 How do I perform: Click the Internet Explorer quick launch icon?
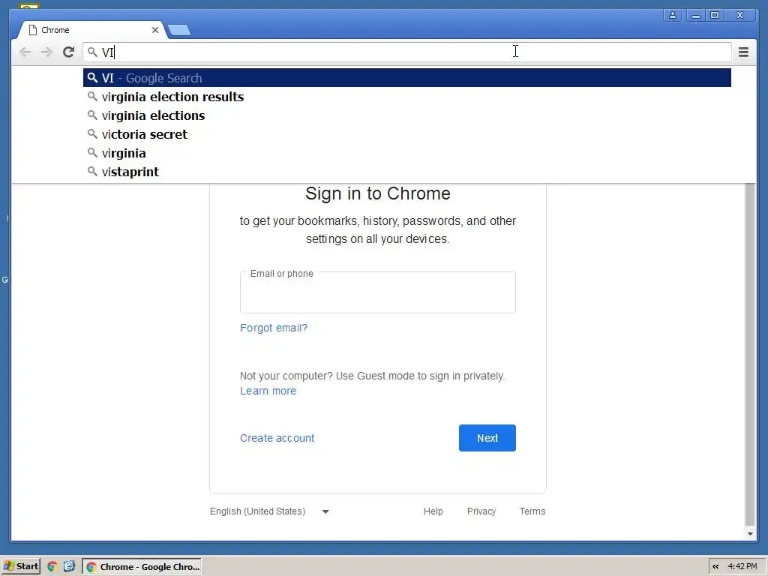point(69,567)
